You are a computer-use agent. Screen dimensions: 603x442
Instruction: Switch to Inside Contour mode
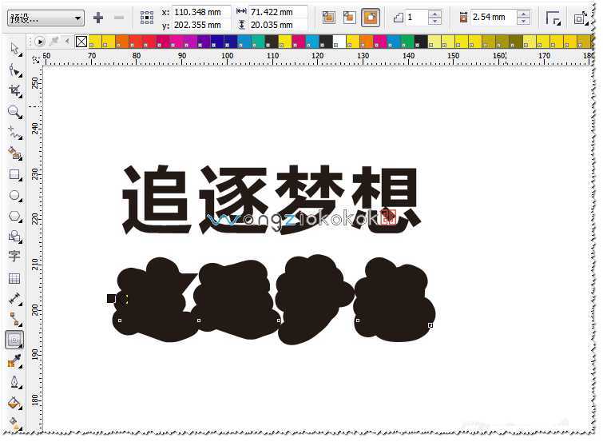349,17
